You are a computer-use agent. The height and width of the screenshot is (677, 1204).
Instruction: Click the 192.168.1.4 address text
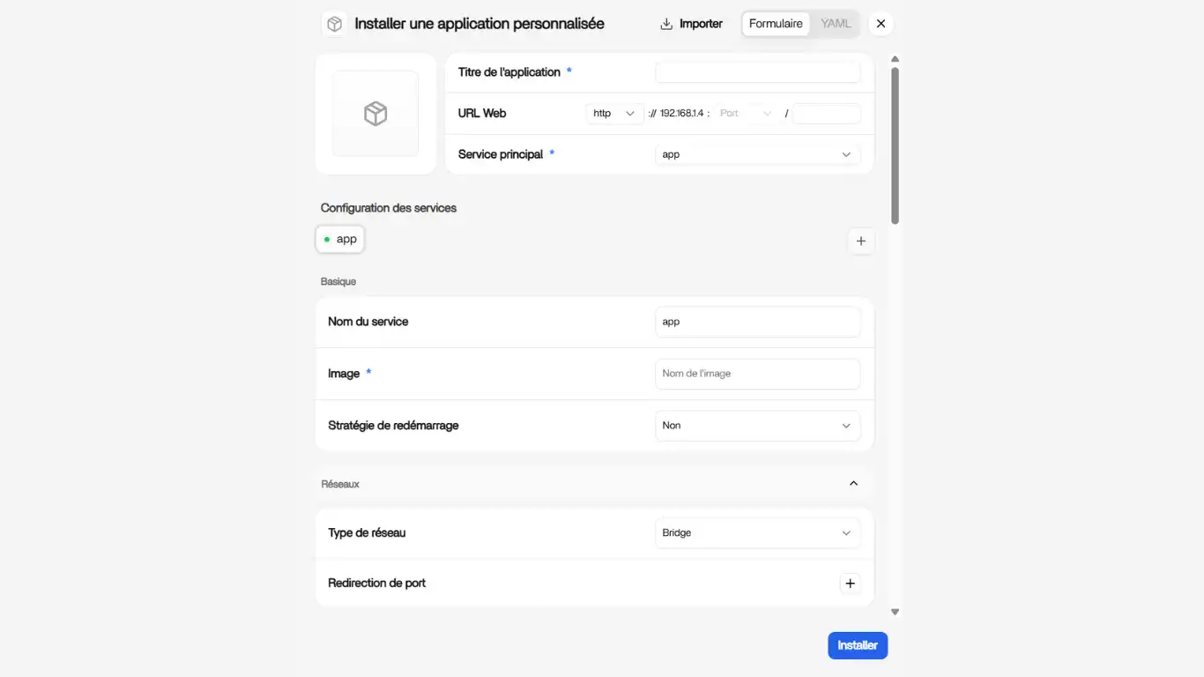pyautogui.click(x=681, y=113)
